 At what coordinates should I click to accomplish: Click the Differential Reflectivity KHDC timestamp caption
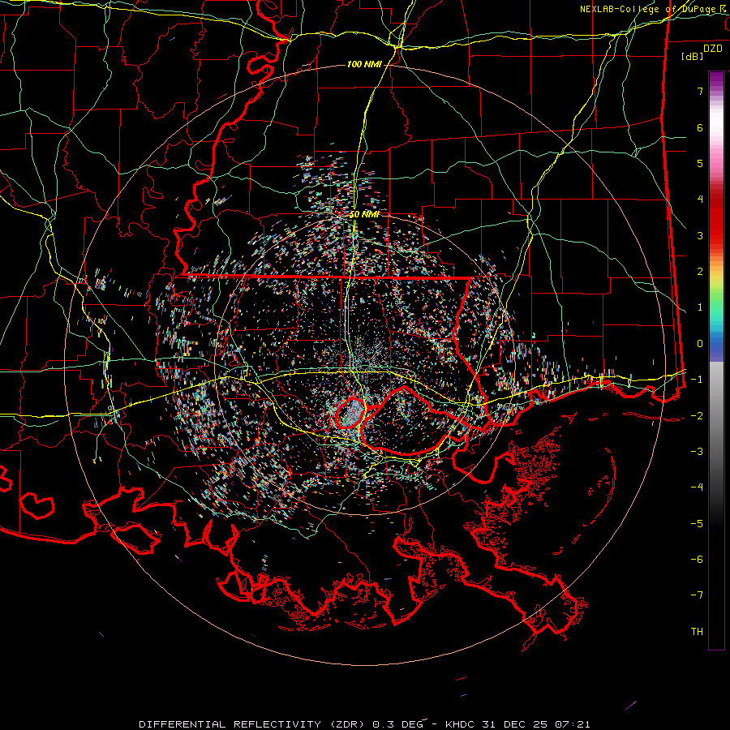tap(364, 724)
